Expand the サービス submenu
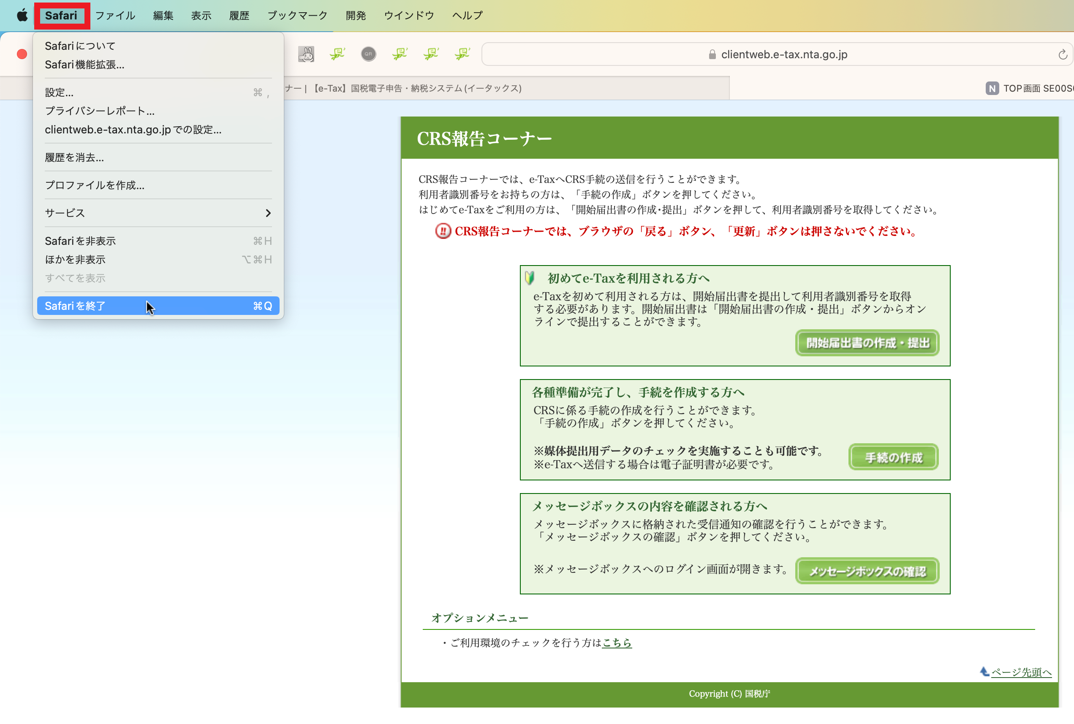 coord(158,213)
